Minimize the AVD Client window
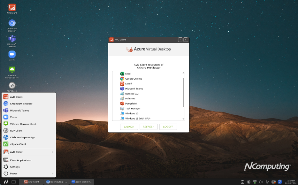Screen dimensions: 298x185 (x=180, y=40)
